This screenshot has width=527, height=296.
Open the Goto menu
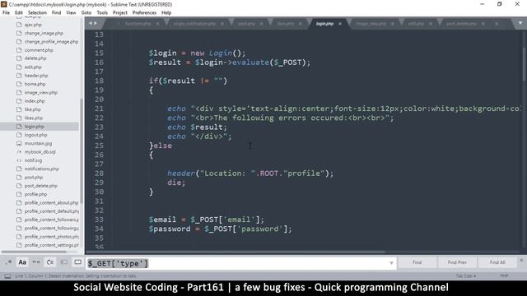coord(86,13)
